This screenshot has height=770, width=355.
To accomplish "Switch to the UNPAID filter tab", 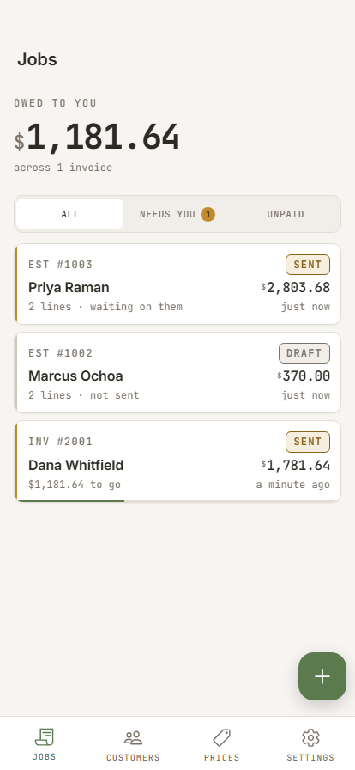I will [x=286, y=214].
